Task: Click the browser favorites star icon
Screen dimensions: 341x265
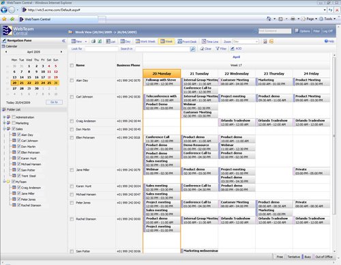Action: (x=4, y=19)
